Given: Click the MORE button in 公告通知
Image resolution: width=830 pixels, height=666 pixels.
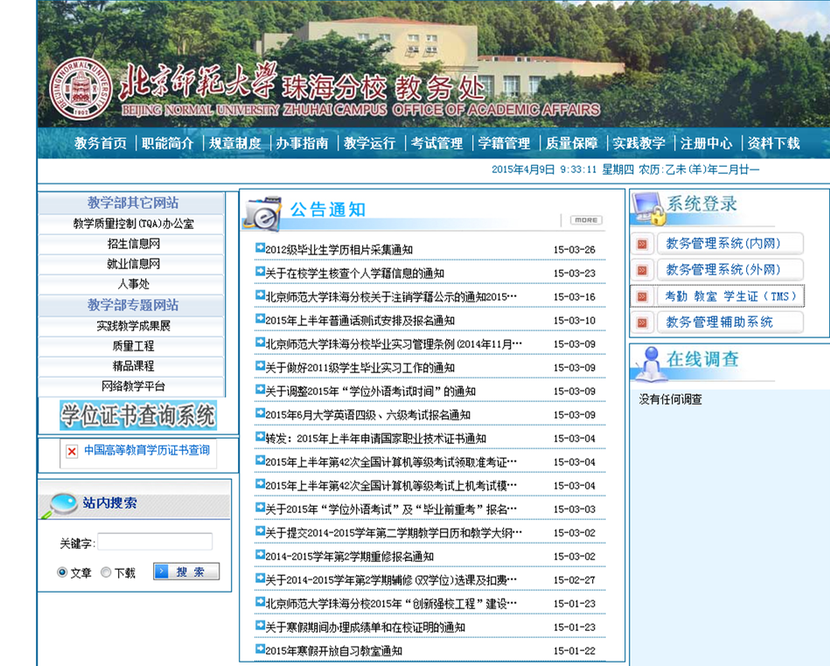Looking at the screenshot, I should (x=586, y=220).
